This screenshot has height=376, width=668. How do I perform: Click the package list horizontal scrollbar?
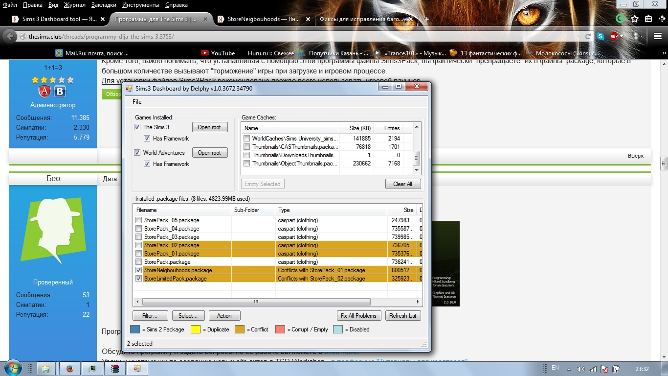256,302
